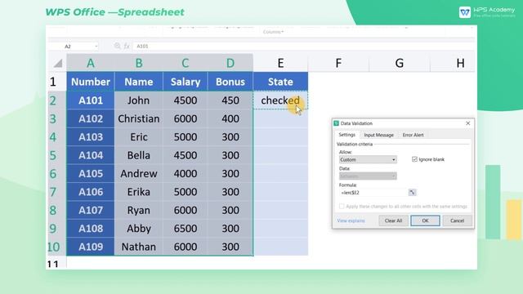Click the name cell John
This screenshot has width=523, height=294.
pyautogui.click(x=139, y=100)
